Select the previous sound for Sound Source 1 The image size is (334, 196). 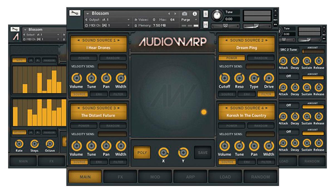(79, 40)
